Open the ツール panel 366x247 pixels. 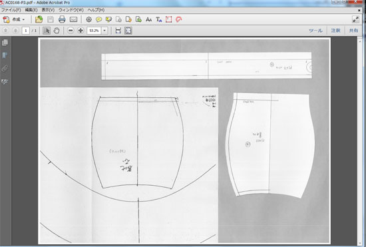[x=315, y=31]
